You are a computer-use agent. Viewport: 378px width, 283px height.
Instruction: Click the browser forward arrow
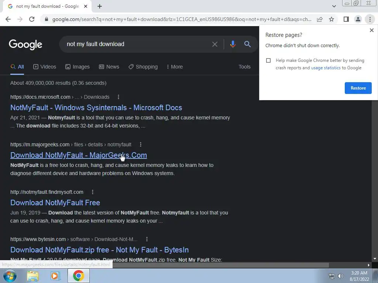click(20, 19)
